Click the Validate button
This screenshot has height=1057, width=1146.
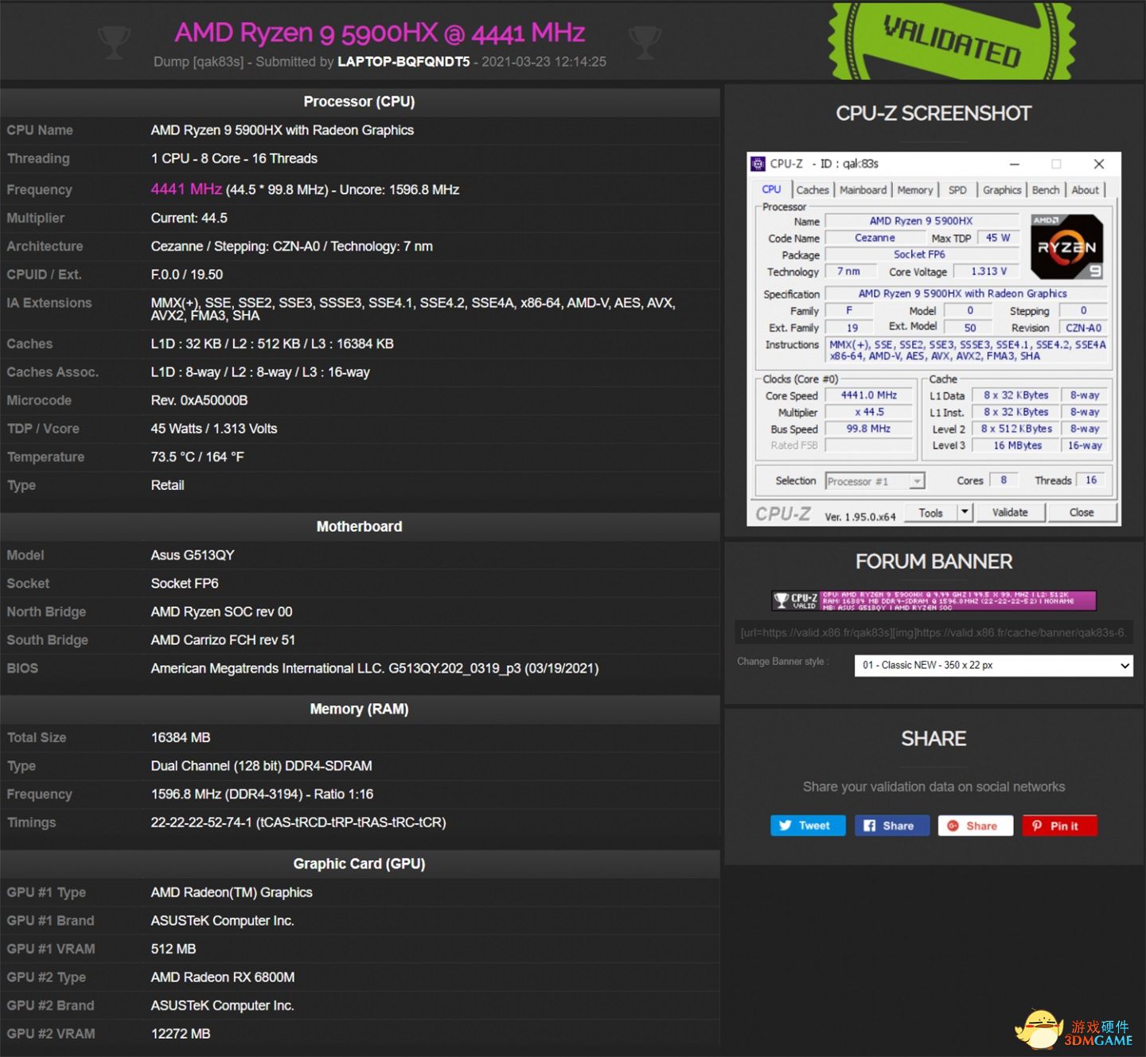coord(1010,513)
